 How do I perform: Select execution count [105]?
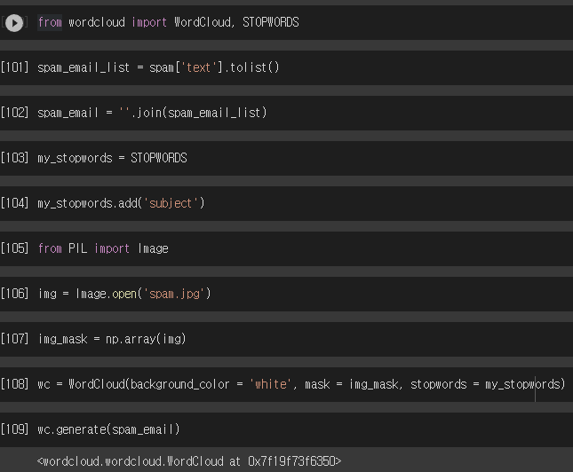click(14, 248)
